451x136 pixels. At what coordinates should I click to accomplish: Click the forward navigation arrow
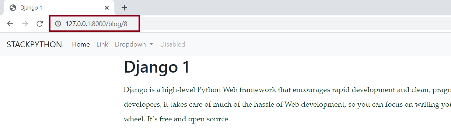tap(25, 24)
